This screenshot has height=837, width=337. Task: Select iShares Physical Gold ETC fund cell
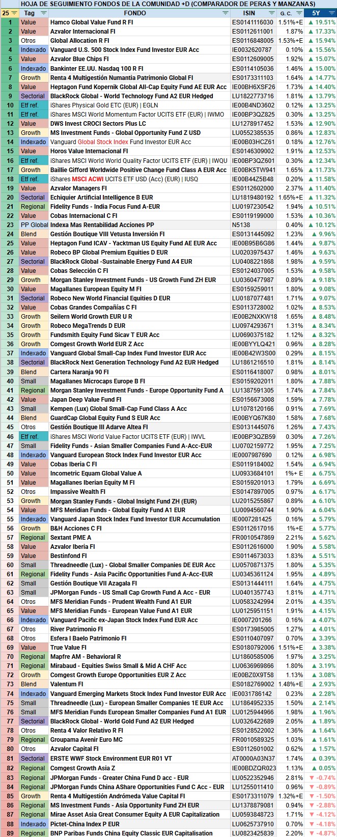[x=139, y=105]
